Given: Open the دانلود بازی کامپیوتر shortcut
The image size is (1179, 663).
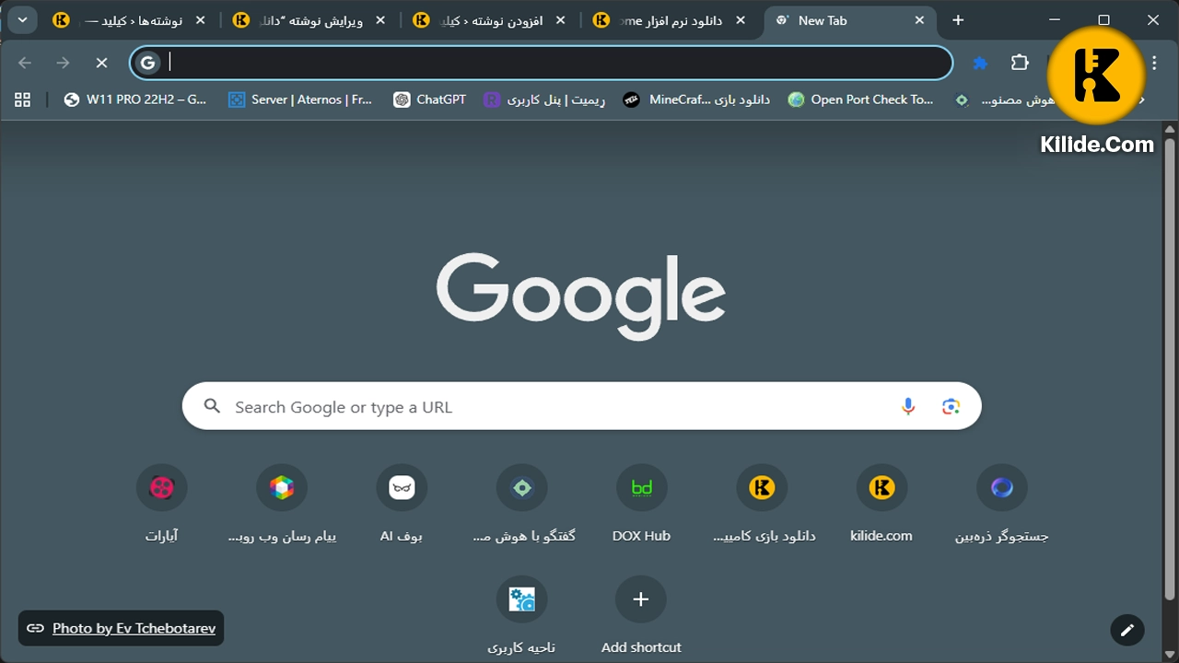Looking at the screenshot, I should coord(763,503).
